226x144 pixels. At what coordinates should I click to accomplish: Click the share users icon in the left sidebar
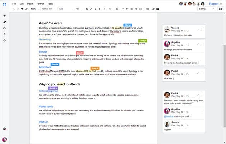4,22
